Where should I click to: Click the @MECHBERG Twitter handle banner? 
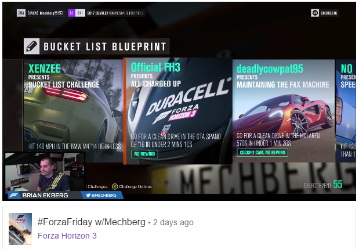point(102,196)
